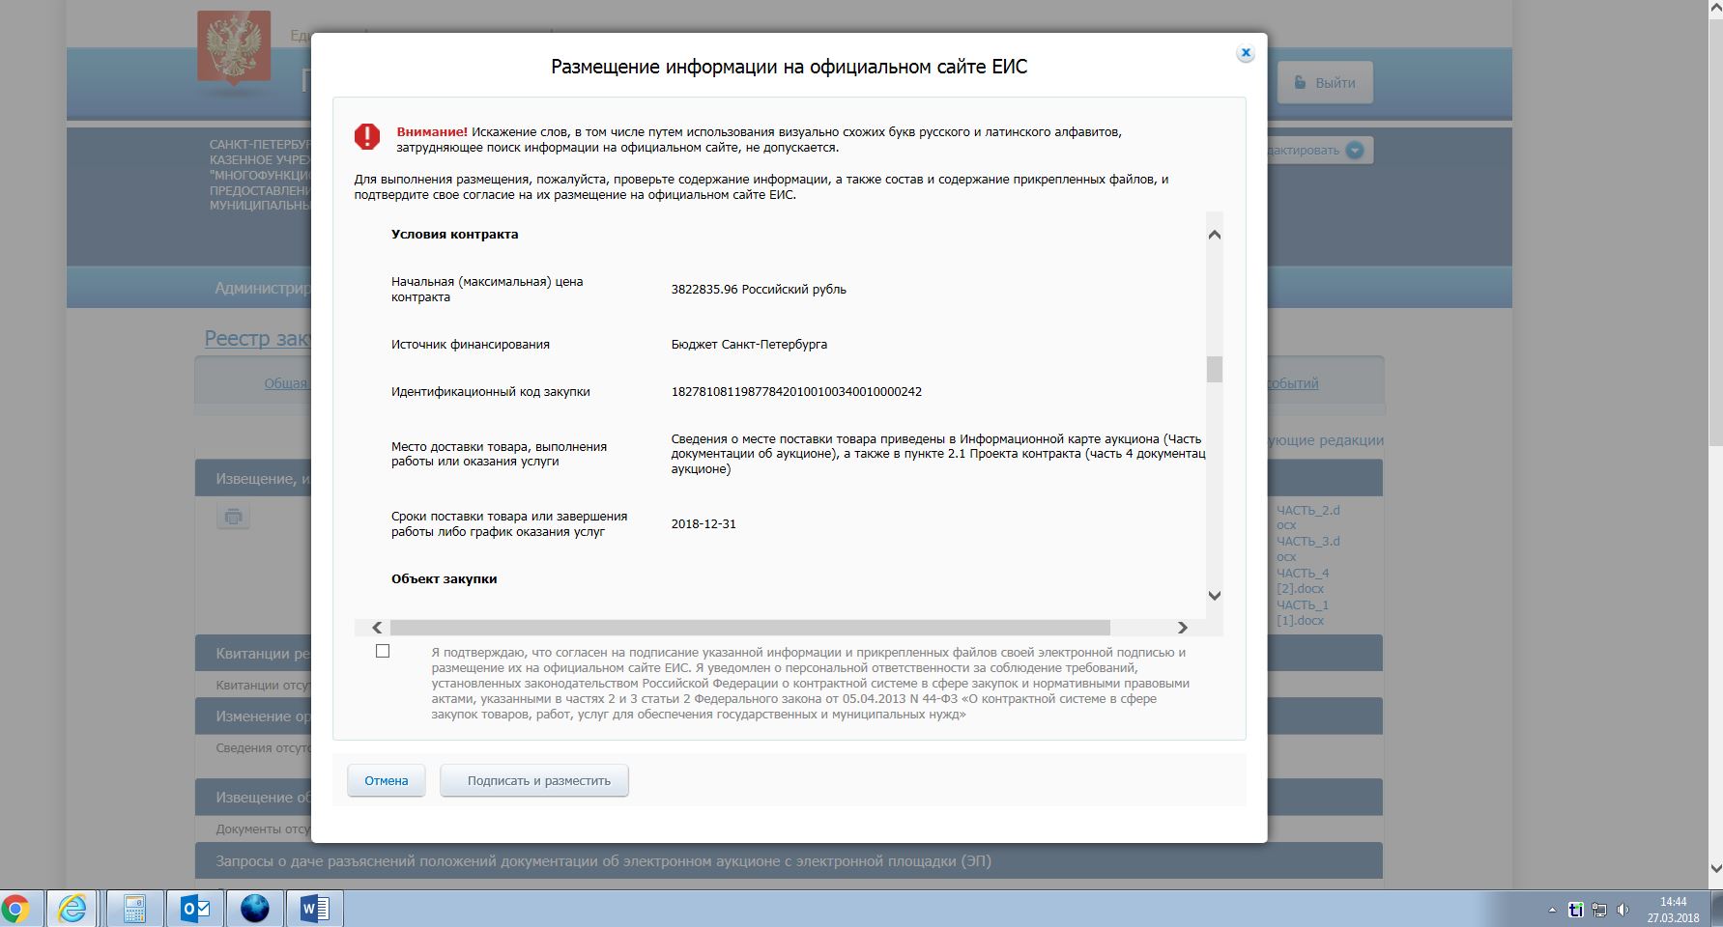
Task: Click the Реестр закупок heading link
Action: pyautogui.click(x=257, y=338)
